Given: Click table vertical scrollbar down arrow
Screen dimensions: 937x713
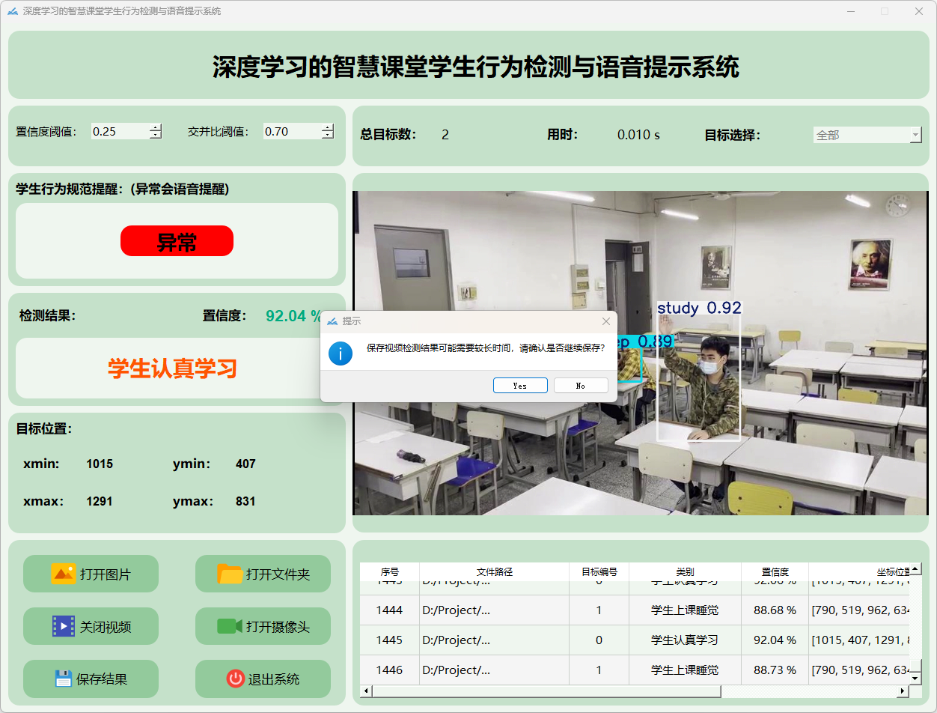Looking at the screenshot, I should pos(915,678).
